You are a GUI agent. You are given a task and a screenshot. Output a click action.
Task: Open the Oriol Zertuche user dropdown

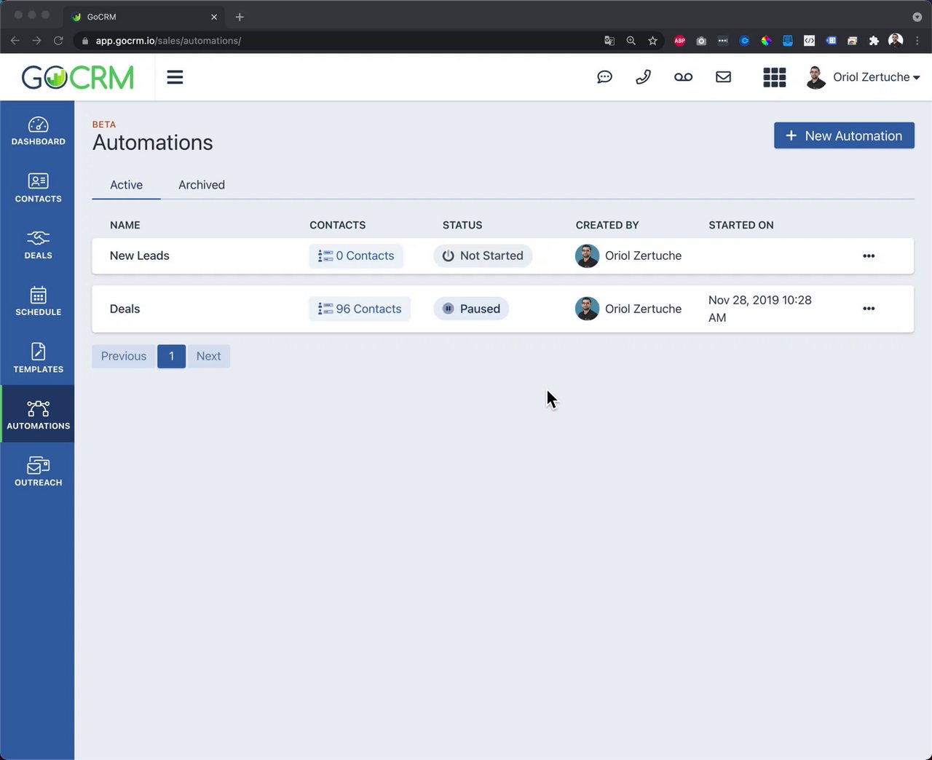click(863, 77)
